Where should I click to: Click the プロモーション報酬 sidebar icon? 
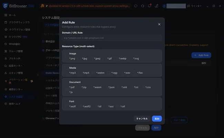6,81
